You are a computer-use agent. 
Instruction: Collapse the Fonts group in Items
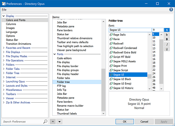tap(54, 54)
